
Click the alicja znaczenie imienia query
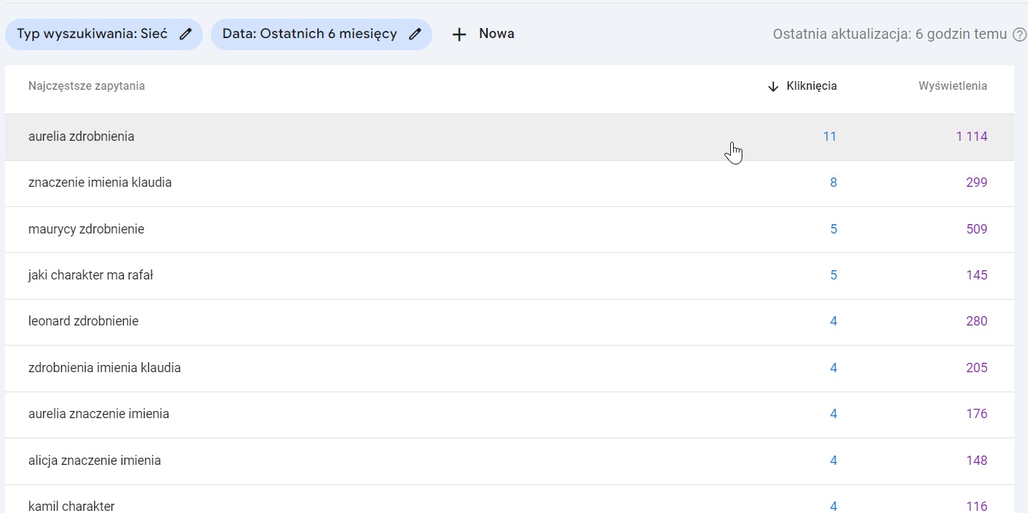pyautogui.click(x=94, y=461)
